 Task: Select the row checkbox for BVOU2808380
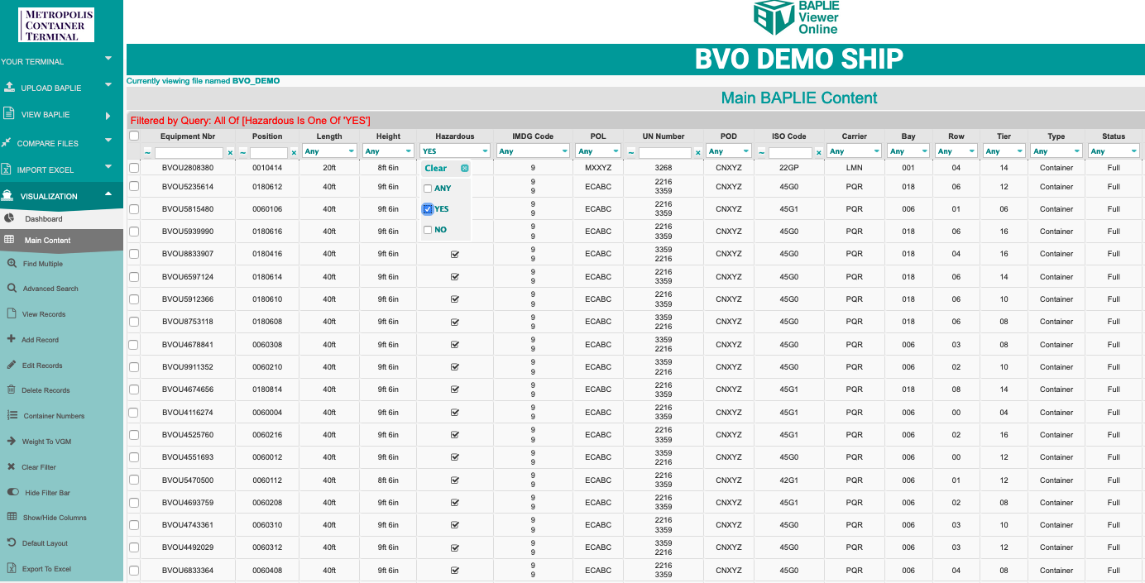[x=134, y=168]
